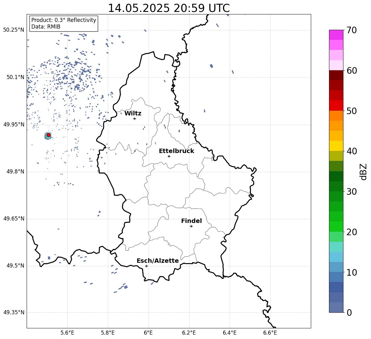Click the 6°E longitude axis label

148,333
